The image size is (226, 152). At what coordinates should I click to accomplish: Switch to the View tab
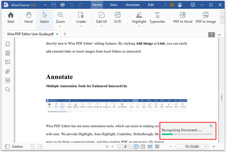coord(114,5)
